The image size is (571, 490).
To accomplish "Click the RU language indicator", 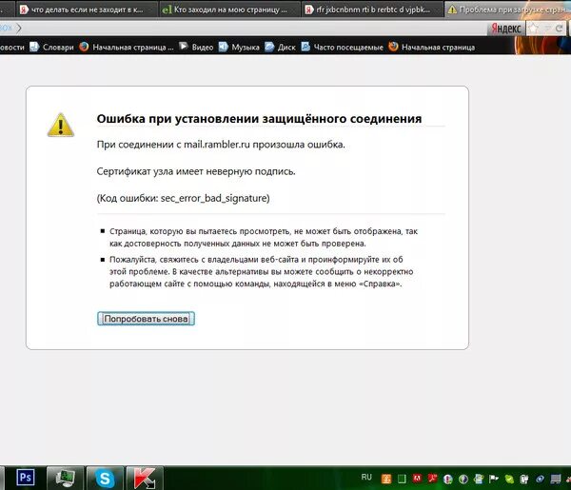I will 366,477.
